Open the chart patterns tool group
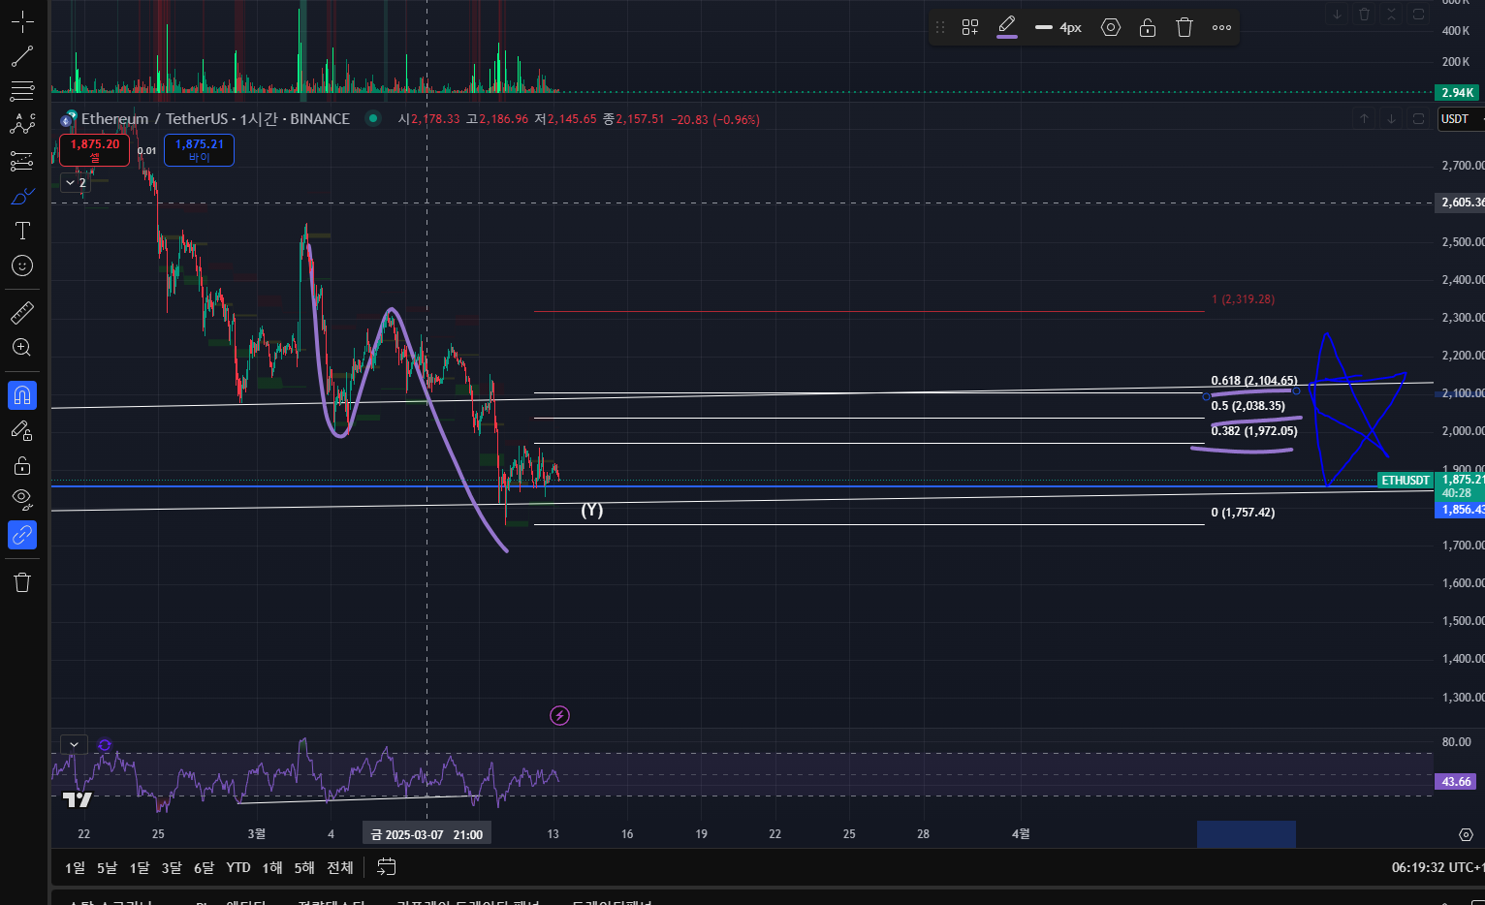 pos(22,126)
